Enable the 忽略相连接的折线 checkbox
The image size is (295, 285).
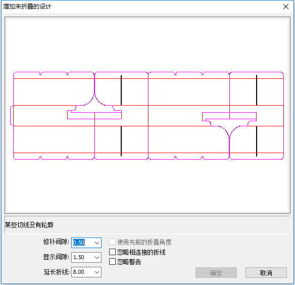112,252
